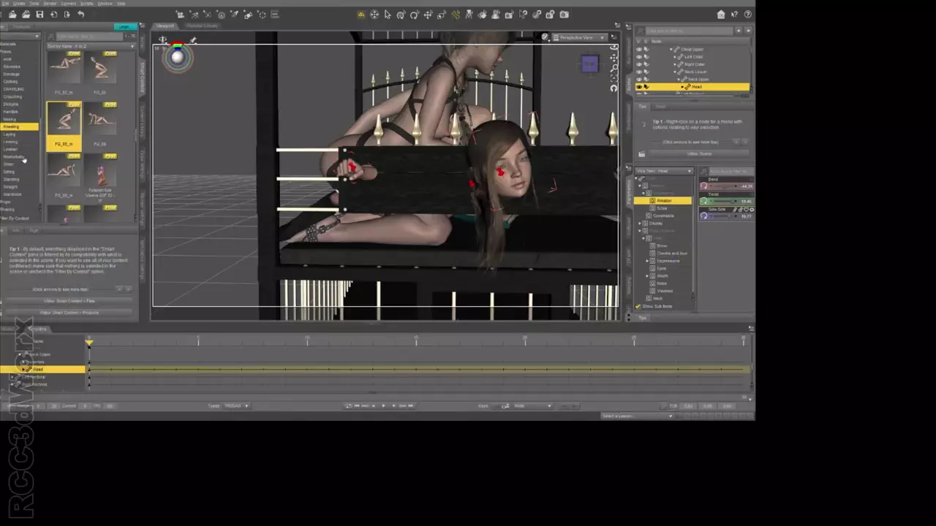Toggle visibility eye for Chest Upper node
Screen dimensions: 936x526
point(639,50)
